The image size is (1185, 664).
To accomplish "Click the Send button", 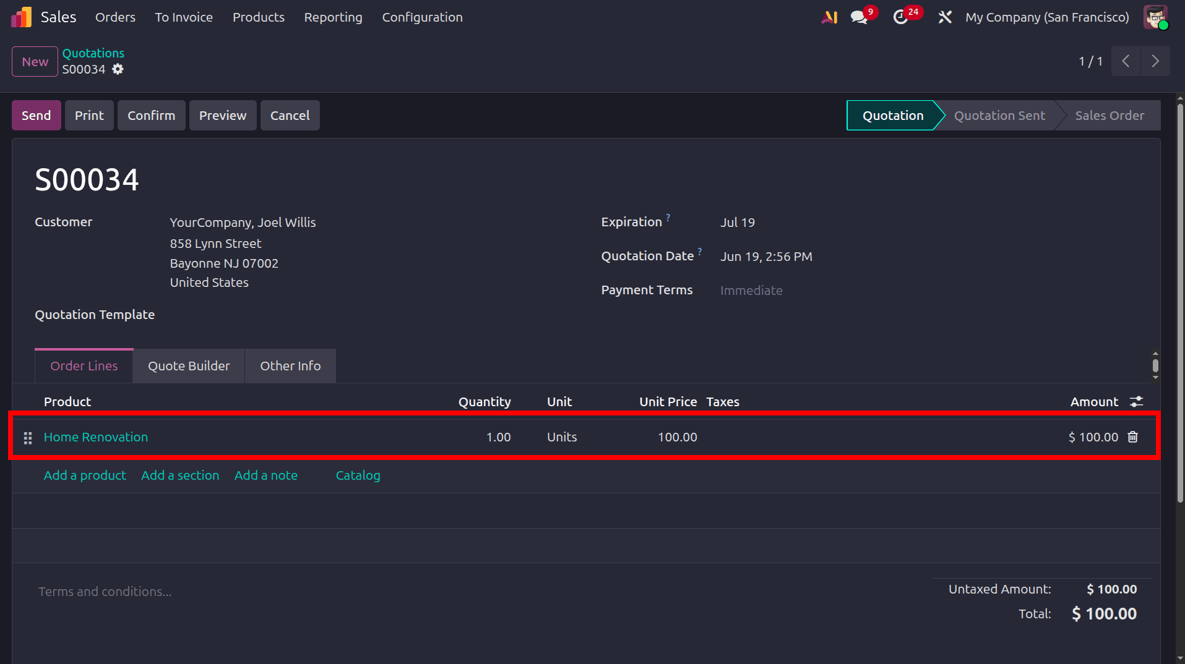I will tap(37, 116).
